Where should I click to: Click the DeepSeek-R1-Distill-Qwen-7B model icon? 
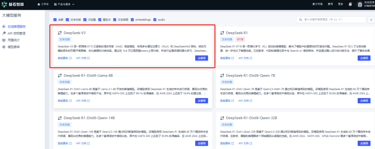tap(222, 76)
